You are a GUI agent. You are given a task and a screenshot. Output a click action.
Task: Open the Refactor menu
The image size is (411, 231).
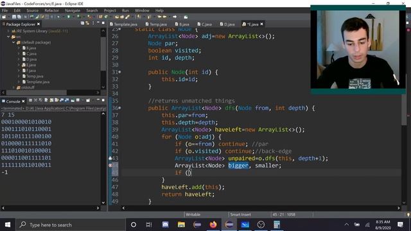tap(51, 10)
